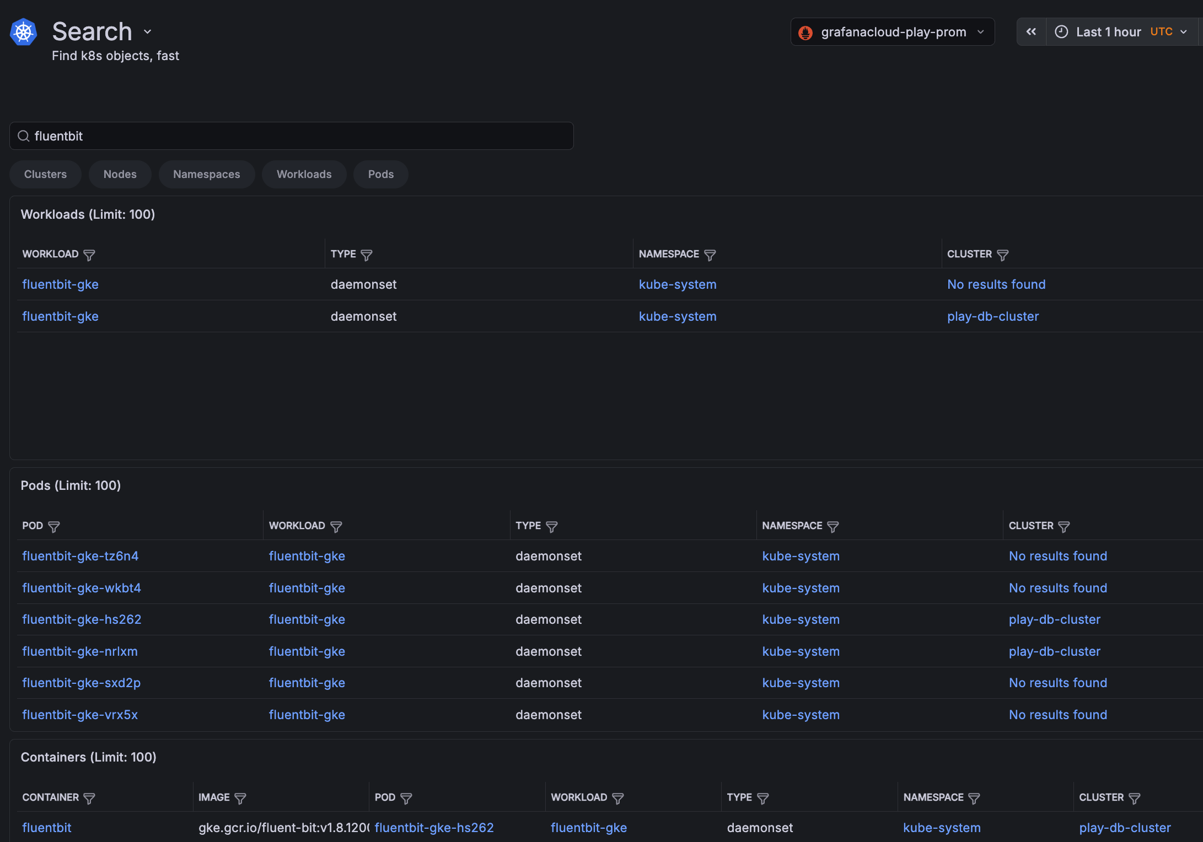
Task: Open CLUSTER filter in Workloads table
Action: tap(1002, 255)
